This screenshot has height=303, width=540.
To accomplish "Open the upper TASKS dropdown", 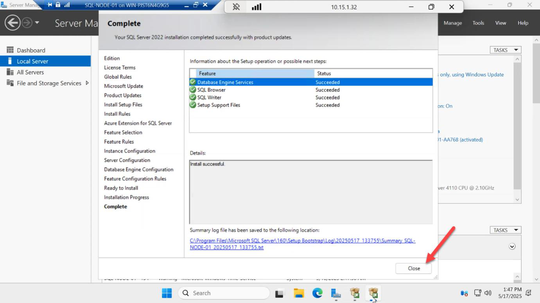I will [x=506, y=50].
